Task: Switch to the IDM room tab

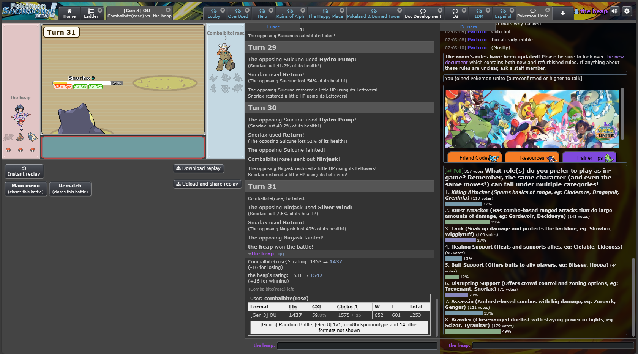Action: coord(479,13)
